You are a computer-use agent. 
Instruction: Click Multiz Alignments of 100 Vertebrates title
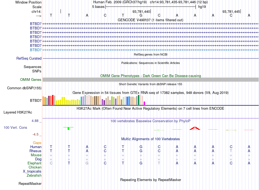pos(150,139)
